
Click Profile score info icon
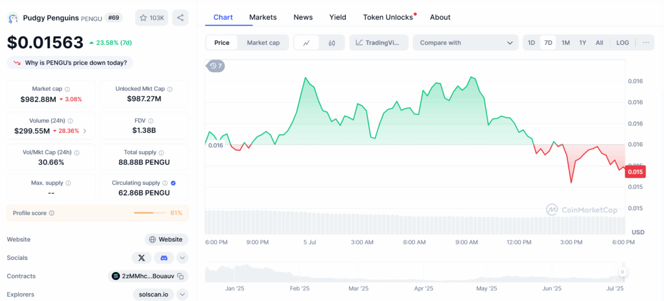(51, 213)
